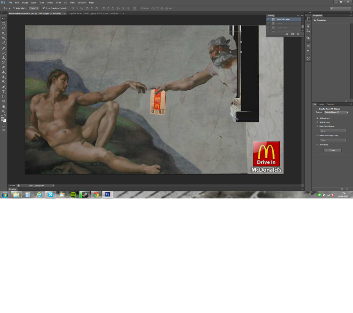The width and height of the screenshot is (353, 313).
Task: Open Google Chrome from the taskbar
Action: [x=96, y=195]
